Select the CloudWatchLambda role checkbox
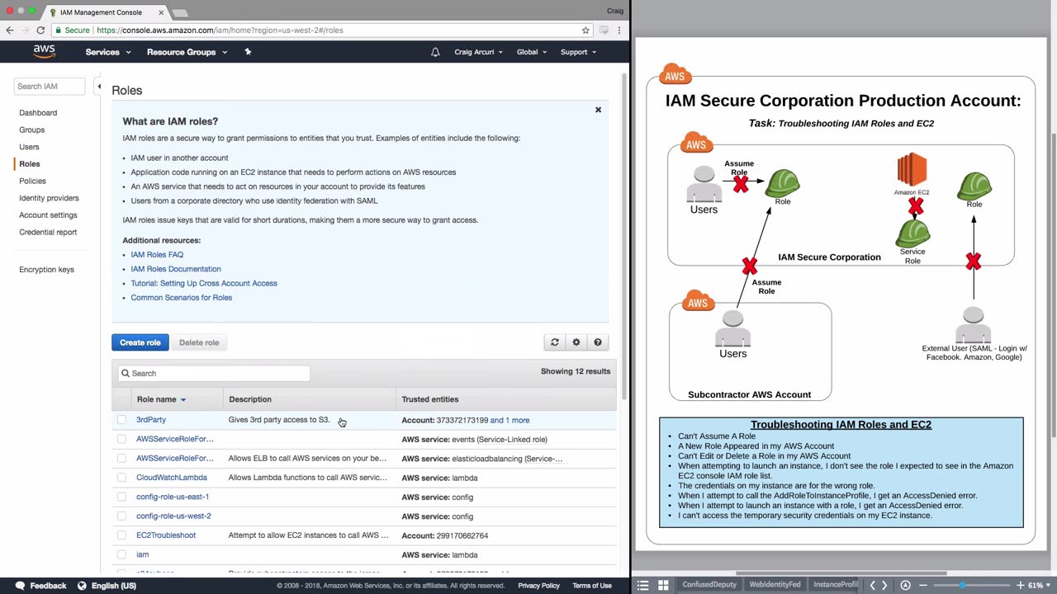The height and width of the screenshot is (594, 1057). 122,478
